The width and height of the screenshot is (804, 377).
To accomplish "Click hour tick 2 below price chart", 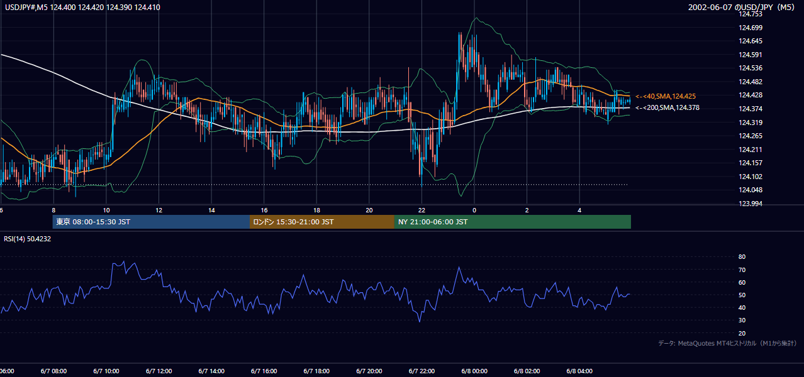I will (x=527, y=210).
